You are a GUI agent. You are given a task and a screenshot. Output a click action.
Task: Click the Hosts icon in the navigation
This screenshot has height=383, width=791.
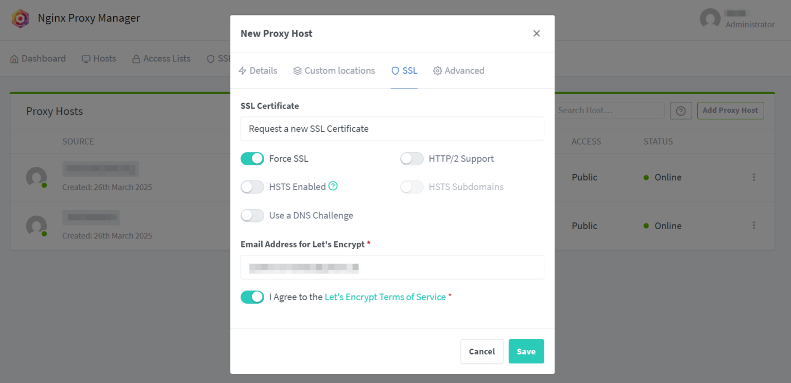tap(87, 58)
